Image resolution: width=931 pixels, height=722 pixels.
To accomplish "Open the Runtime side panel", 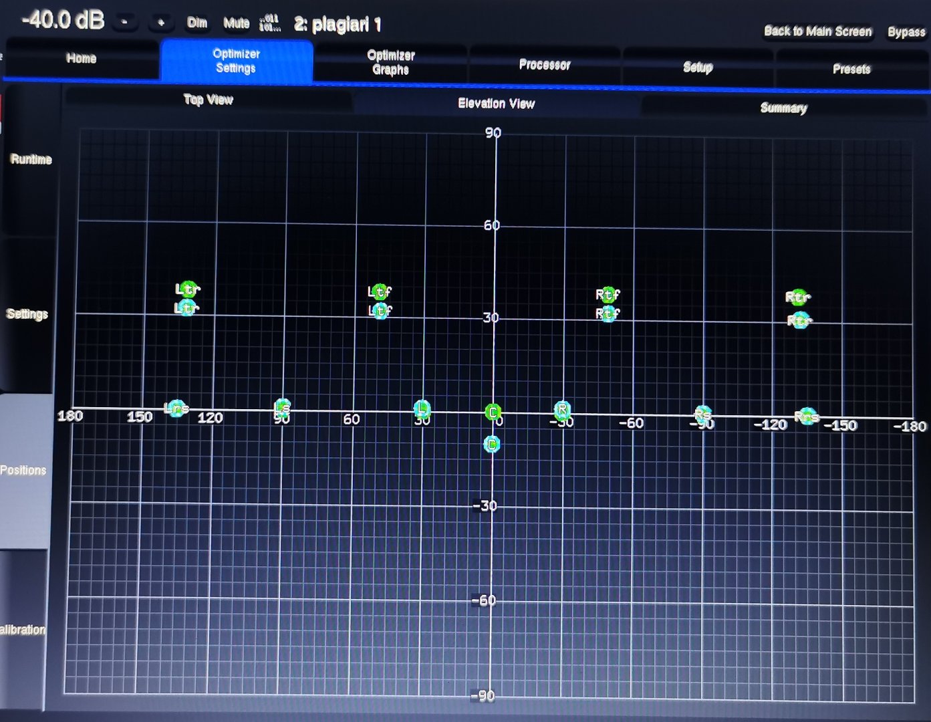I will coord(31,159).
